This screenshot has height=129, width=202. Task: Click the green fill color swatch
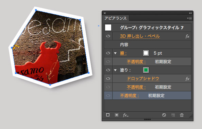(146, 70)
